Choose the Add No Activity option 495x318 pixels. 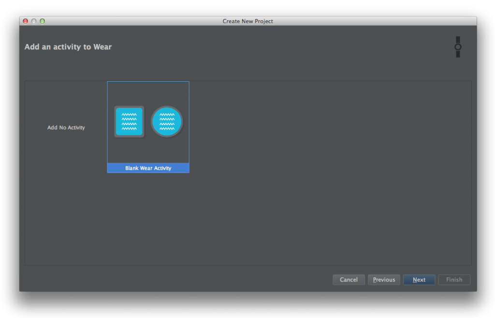tap(66, 128)
